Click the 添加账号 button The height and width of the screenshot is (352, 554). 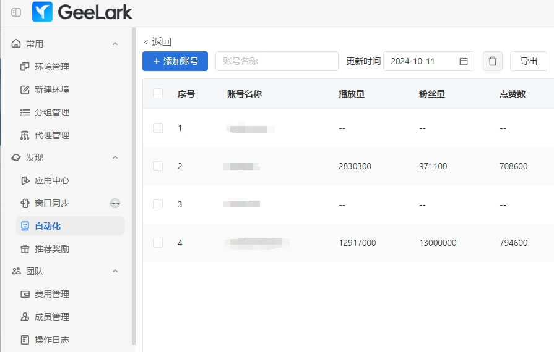pos(175,61)
